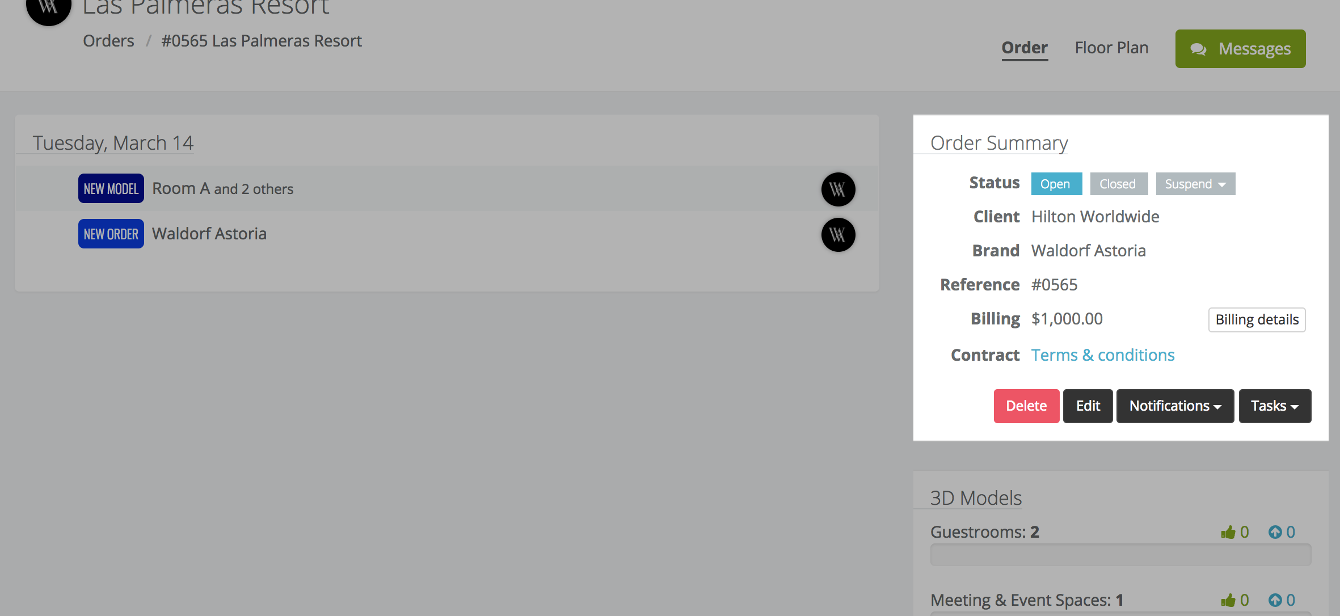Click the Waldorf avatar on Room A row

coord(838,189)
